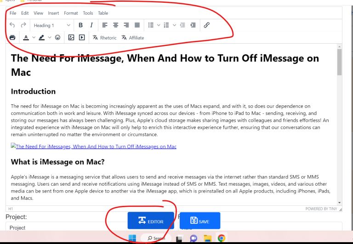
Task: Expand the bullet list style options
Action: [159, 25]
